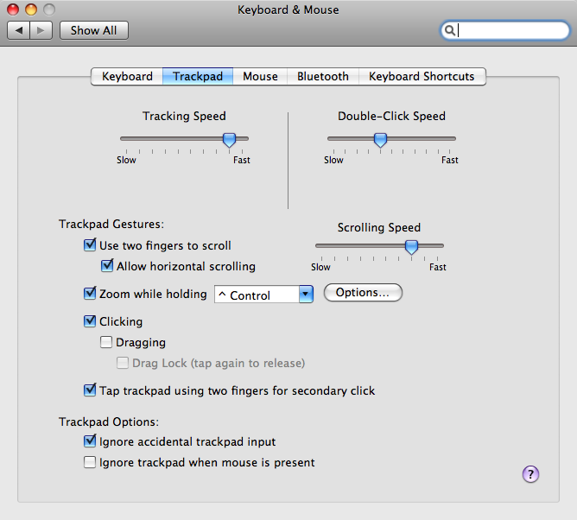Open the Control modifier key dropdown
This screenshot has height=520, width=577.
[263, 295]
